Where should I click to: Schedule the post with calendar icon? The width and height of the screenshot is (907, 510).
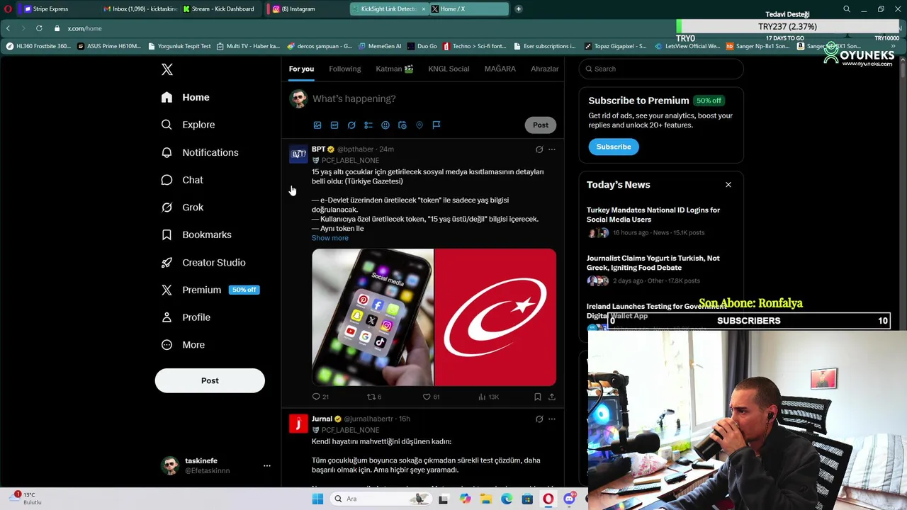tap(402, 125)
